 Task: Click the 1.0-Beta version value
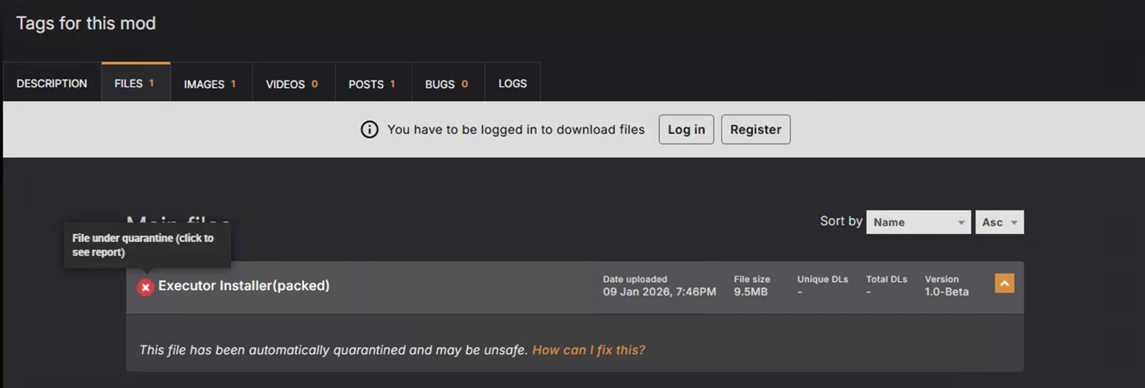946,292
